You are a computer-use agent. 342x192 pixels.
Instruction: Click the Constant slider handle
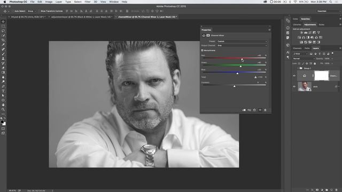[x=235, y=86]
